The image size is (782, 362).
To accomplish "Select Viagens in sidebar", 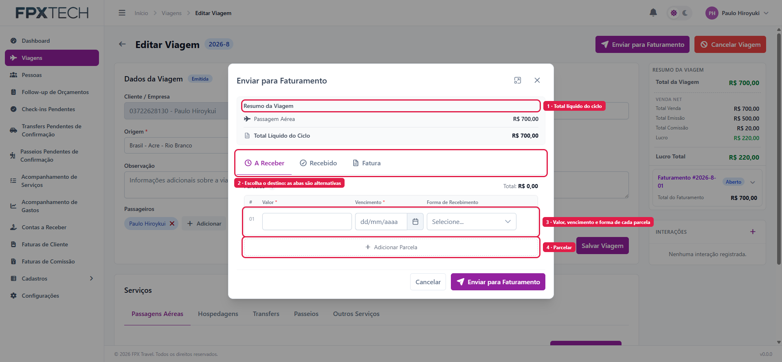I will [x=52, y=58].
